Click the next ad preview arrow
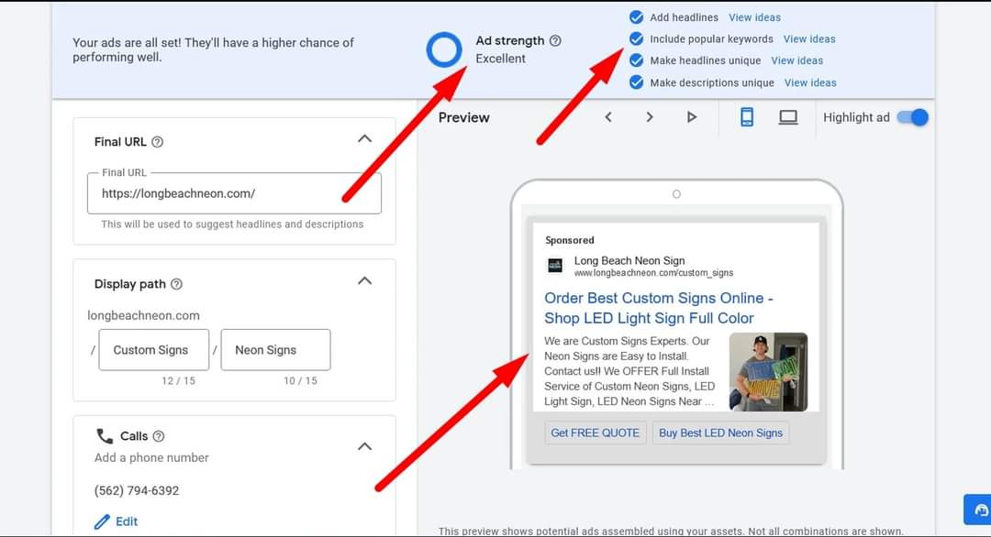Image resolution: width=991 pixels, height=537 pixels. coord(650,117)
